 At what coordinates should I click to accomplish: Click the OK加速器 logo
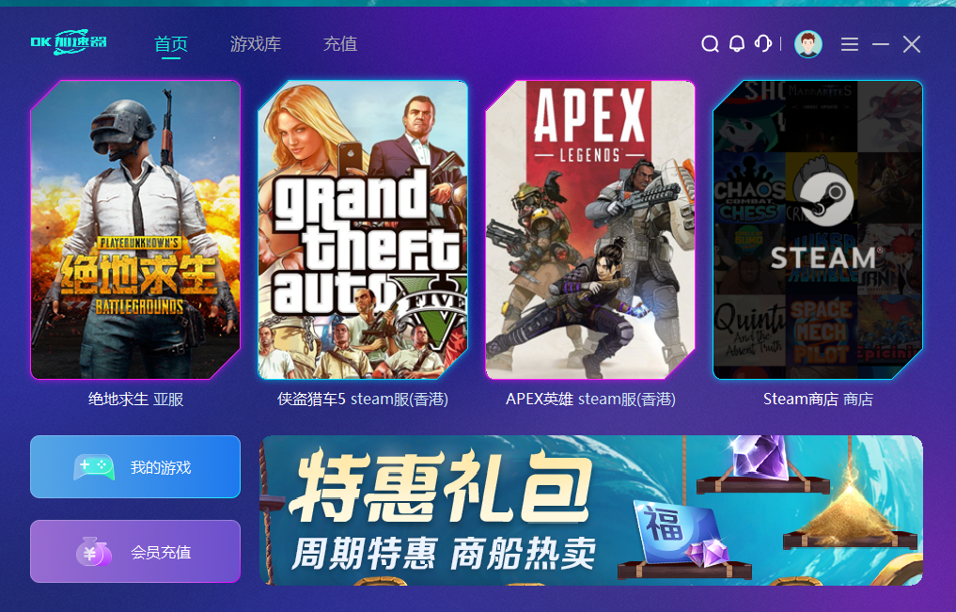pos(69,42)
